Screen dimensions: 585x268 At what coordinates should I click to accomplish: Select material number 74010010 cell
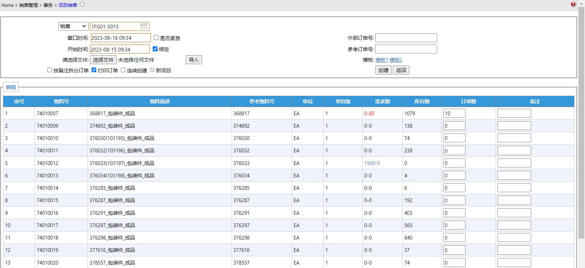point(61,138)
